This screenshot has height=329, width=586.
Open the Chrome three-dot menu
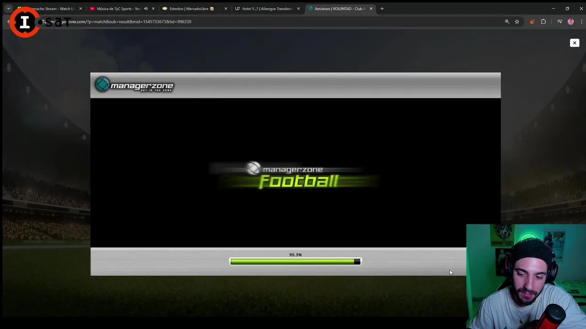click(x=581, y=21)
